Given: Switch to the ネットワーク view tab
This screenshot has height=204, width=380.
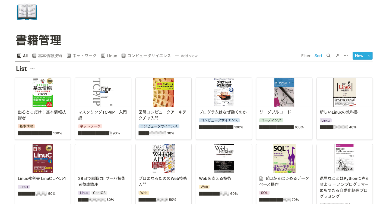Looking at the screenshot, I should [x=82, y=56].
